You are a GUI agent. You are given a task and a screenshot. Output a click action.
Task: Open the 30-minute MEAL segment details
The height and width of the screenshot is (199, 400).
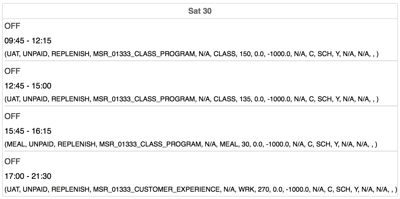191,144
